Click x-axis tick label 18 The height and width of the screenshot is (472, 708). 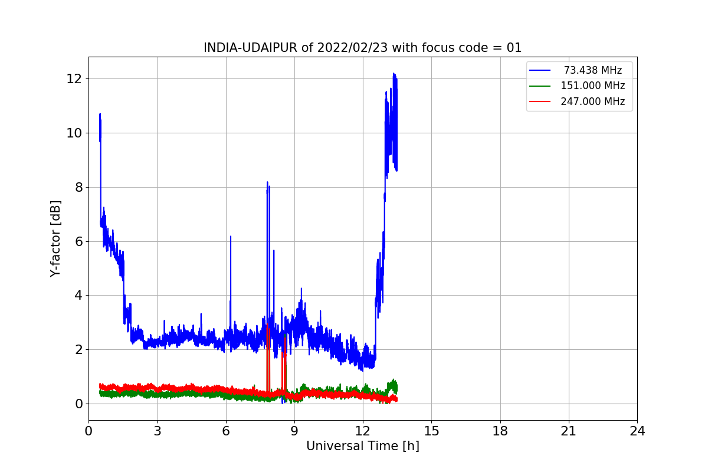pos(500,431)
